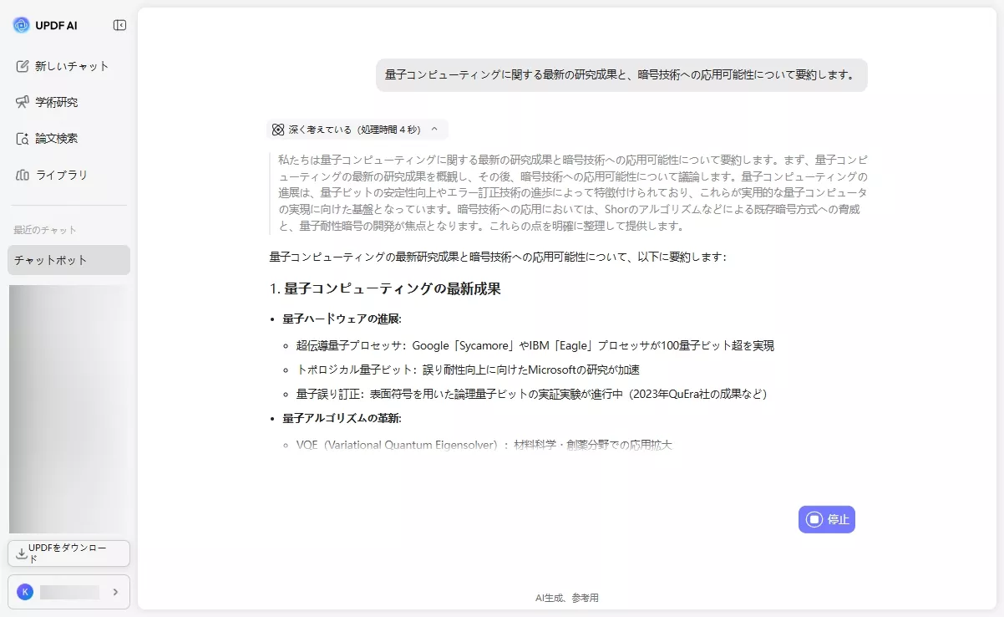Click the user question bubble about 量子コンピューティング
Viewport: 1004px width, 617px height.
[x=621, y=75]
